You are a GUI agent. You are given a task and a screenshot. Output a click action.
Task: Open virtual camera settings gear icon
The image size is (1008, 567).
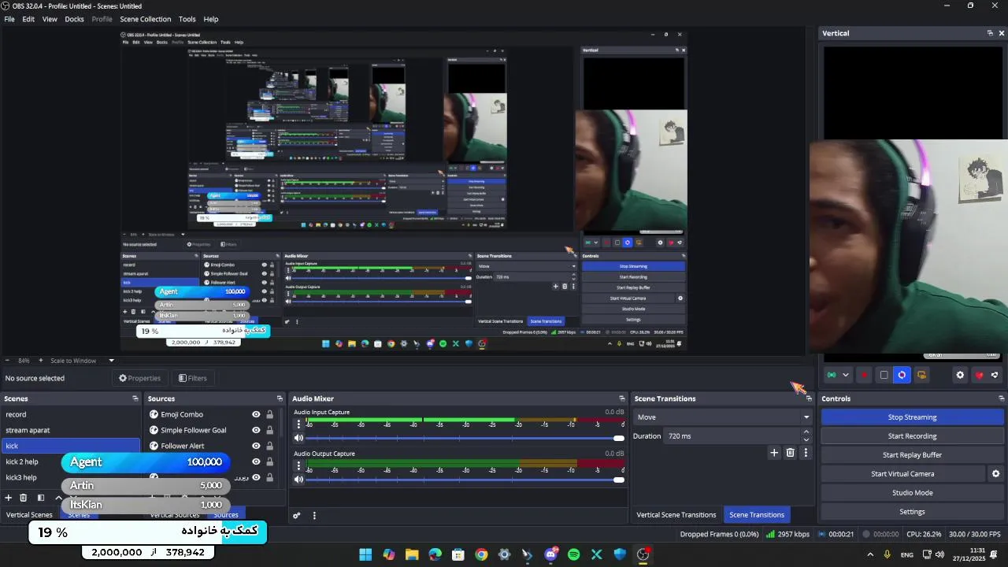pos(995,474)
